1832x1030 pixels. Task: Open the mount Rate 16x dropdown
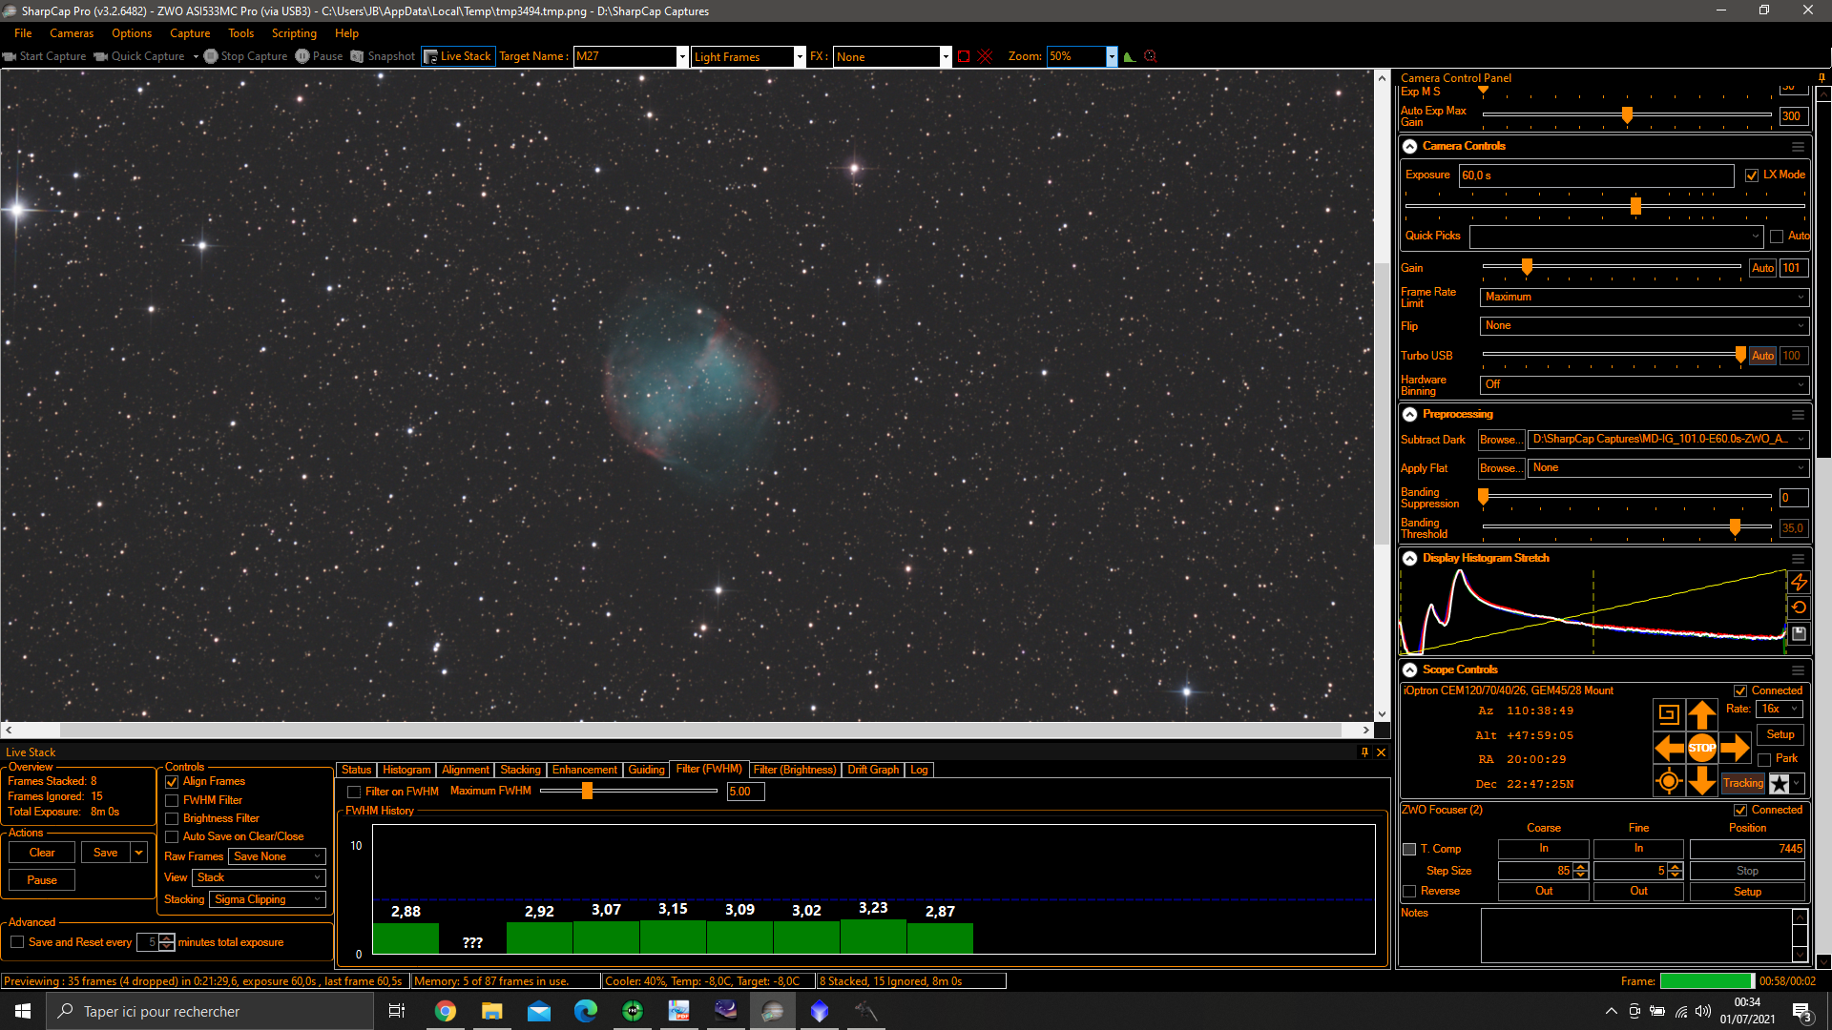pyautogui.click(x=1780, y=709)
